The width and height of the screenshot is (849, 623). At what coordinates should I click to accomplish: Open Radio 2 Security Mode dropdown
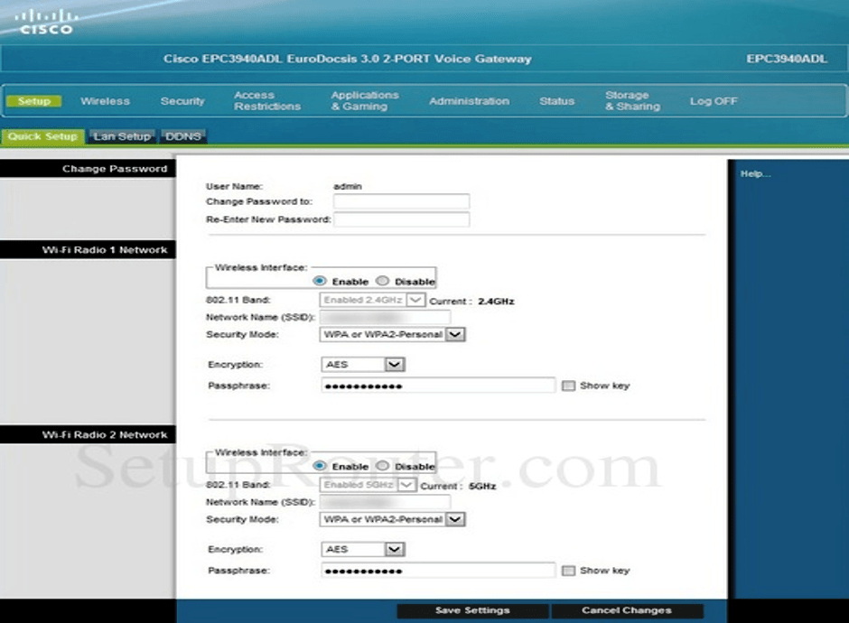(x=392, y=519)
